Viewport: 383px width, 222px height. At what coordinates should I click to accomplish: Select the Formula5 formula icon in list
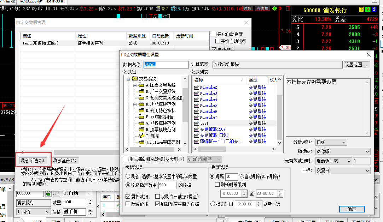click(197, 105)
